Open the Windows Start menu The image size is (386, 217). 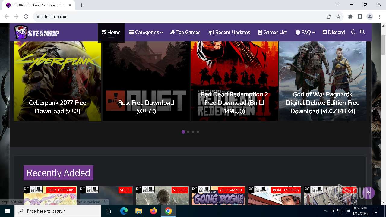(x=7, y=211)
